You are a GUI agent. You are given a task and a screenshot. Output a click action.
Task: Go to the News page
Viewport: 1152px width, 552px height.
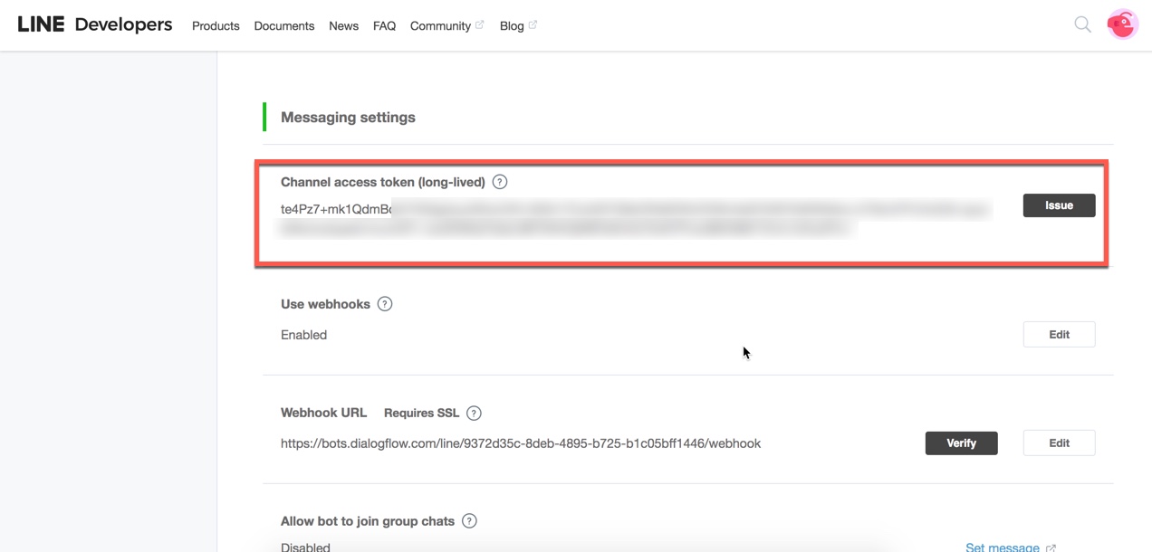pyautogui.click(x=343, y=26)
